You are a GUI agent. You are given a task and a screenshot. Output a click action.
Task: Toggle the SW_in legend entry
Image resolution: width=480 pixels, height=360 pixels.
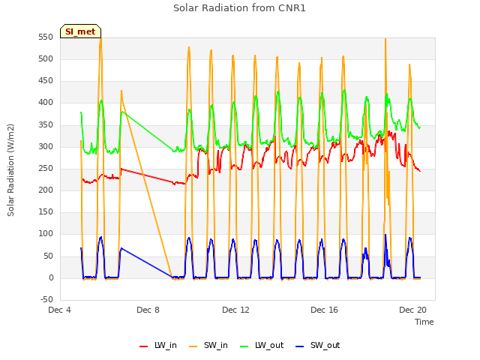pos(208,345)
